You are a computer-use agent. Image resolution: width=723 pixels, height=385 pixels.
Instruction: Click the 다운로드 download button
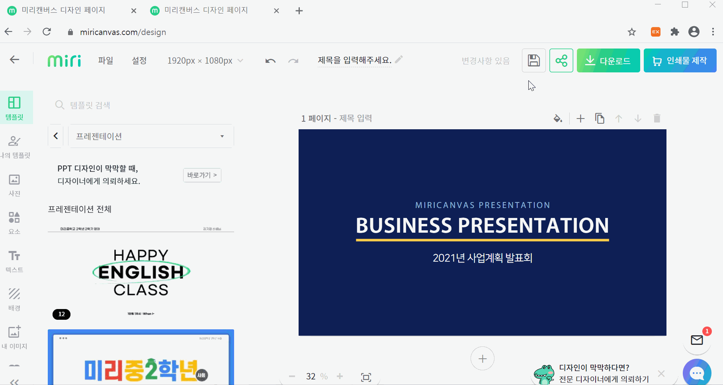pos(608,60)
